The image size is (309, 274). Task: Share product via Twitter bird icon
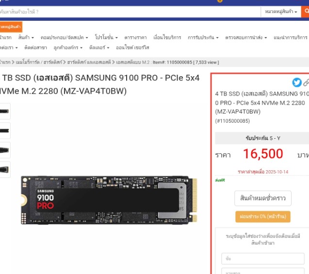point(297,82)
